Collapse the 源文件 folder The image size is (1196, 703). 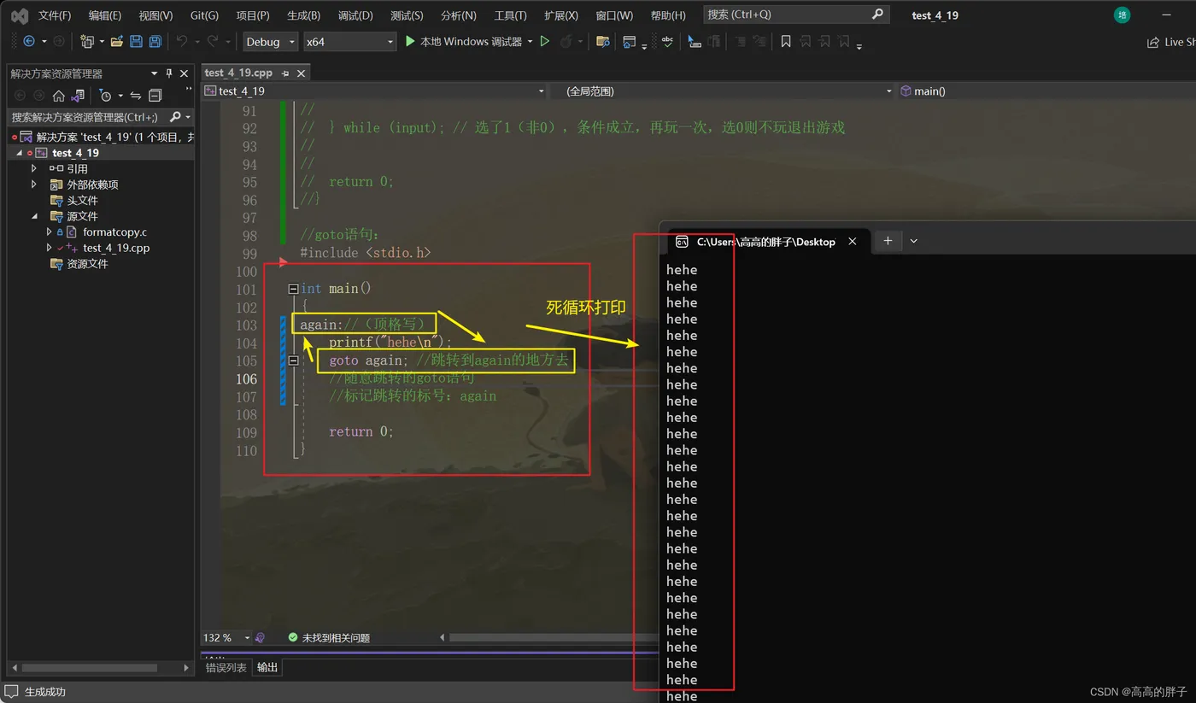point(34,216)
